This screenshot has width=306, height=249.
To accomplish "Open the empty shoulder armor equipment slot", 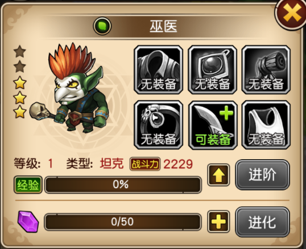I will pyautogui.click(x=158, y=70).
